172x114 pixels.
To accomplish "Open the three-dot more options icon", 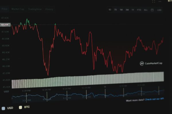I will [x=160, y=1].
